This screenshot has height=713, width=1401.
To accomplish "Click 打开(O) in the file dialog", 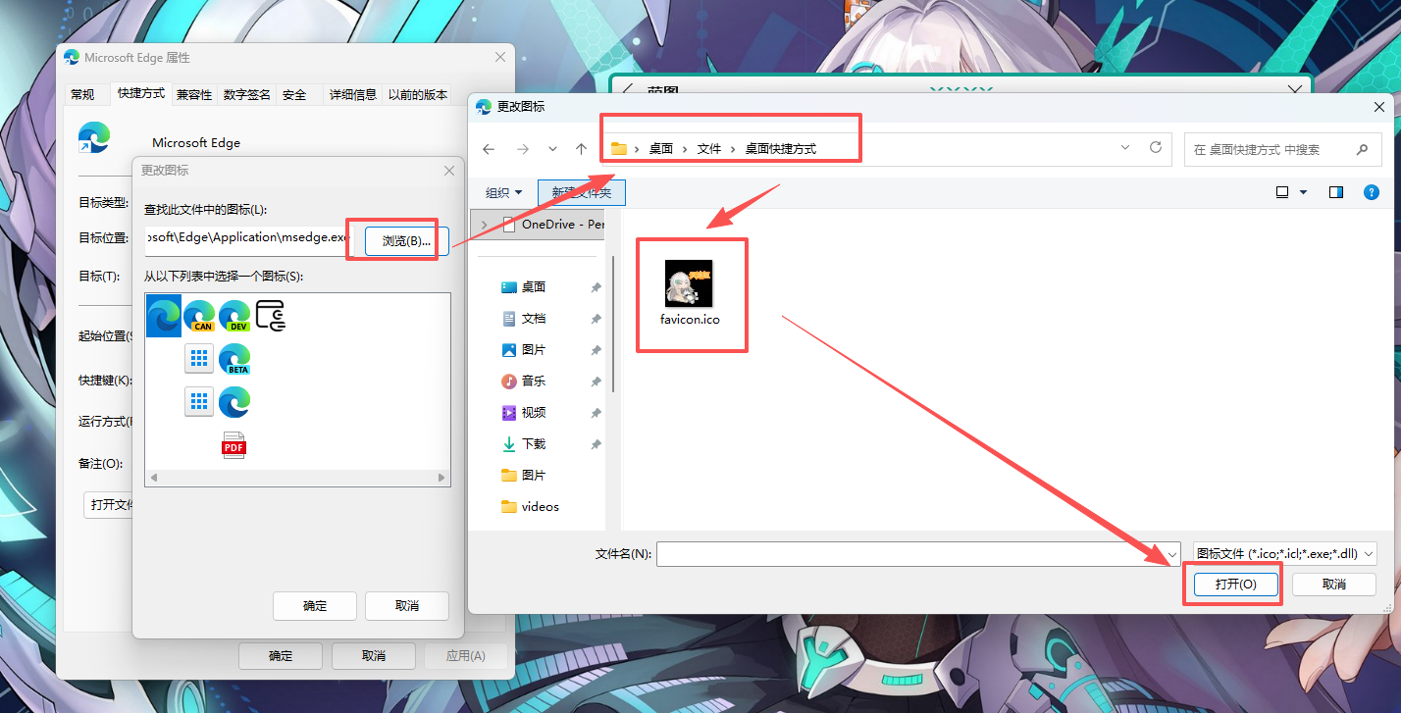I will coord(1235,584).
